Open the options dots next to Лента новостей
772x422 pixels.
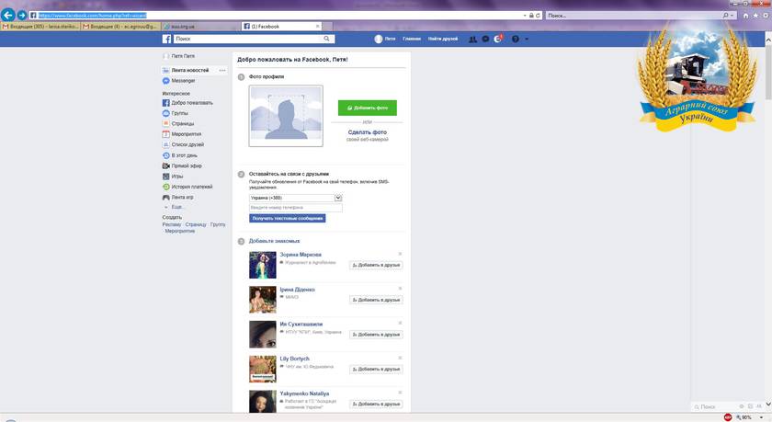[222, 71]
